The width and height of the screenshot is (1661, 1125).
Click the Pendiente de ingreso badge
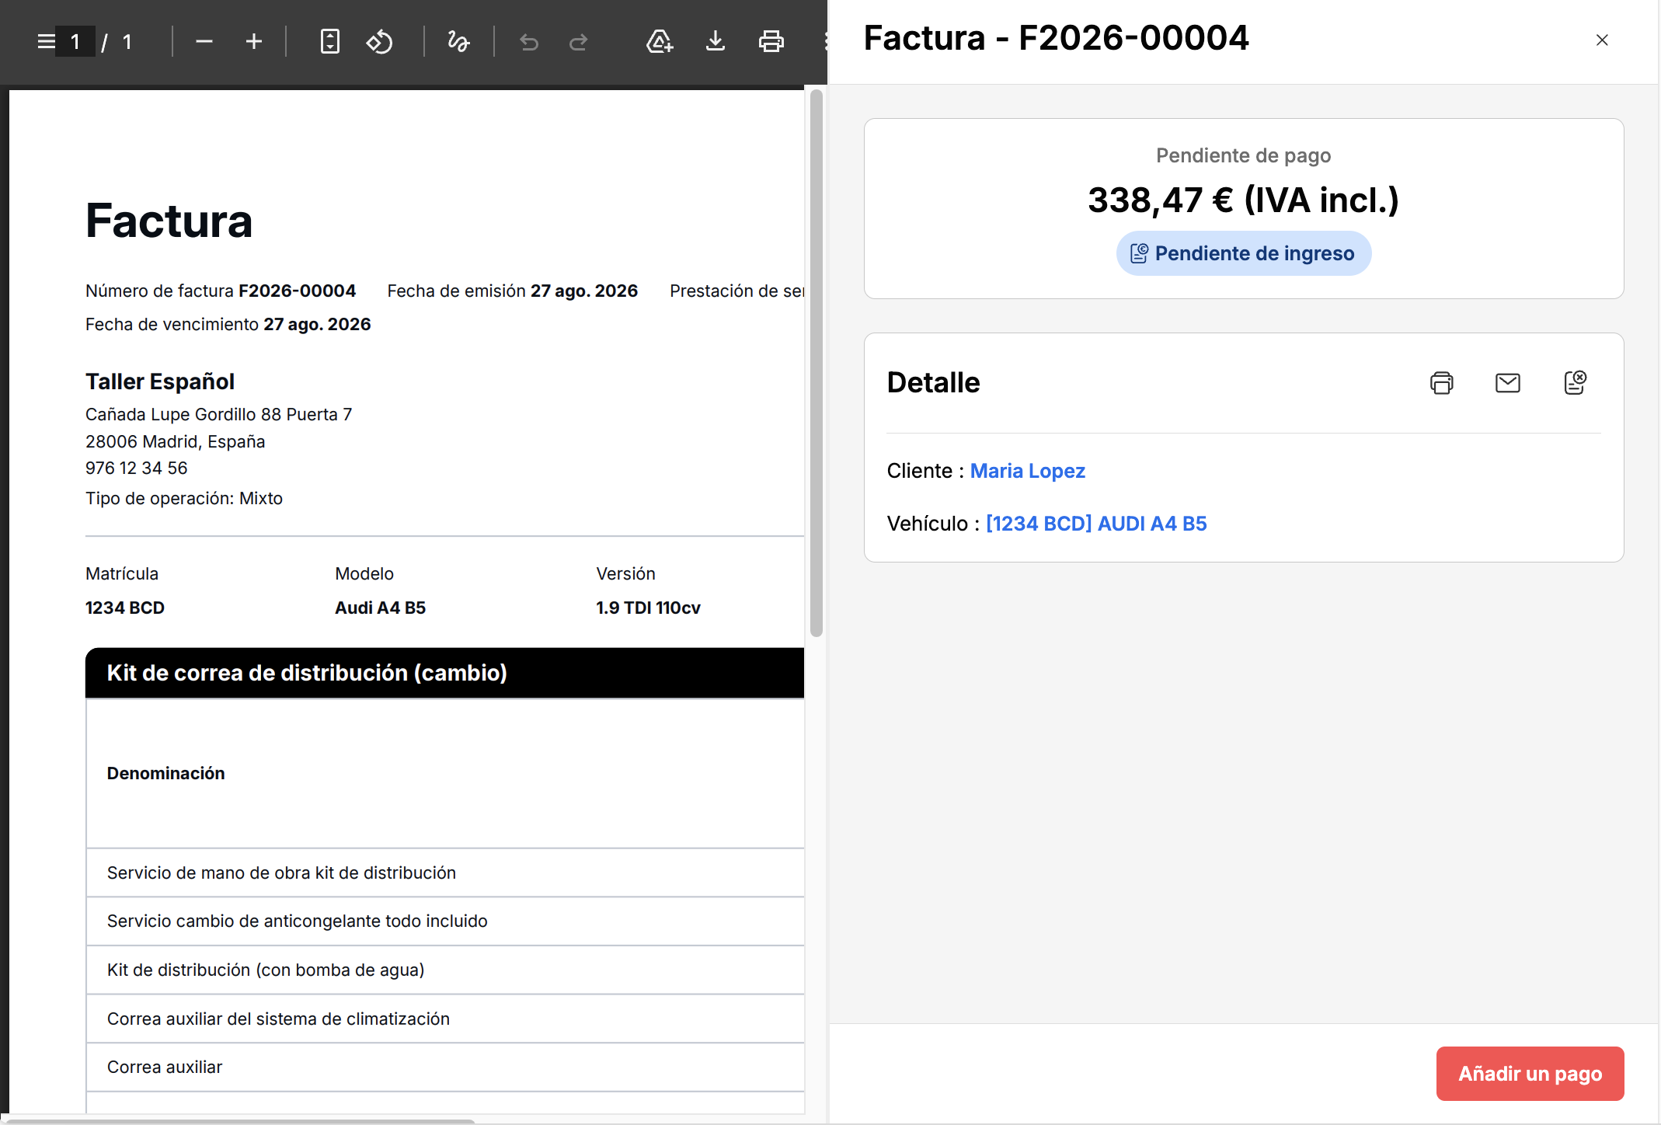(1243, 253)
